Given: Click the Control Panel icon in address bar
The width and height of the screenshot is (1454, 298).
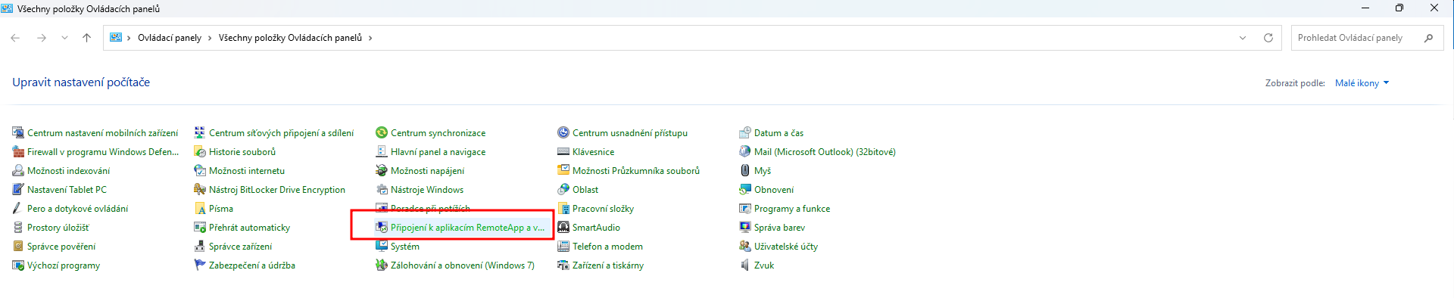Looking at the screenshot, I should (x=116, y=37).
